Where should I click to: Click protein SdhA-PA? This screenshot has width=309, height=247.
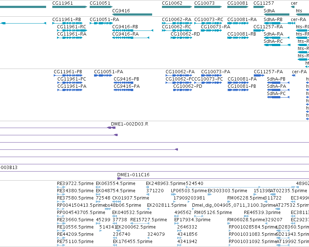coord(278,90)
